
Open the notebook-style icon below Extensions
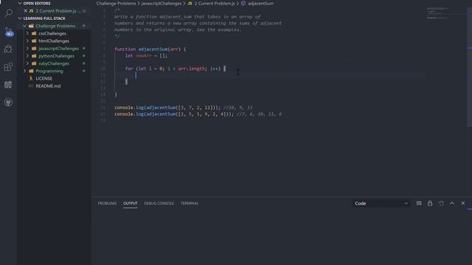coord(8,85)
